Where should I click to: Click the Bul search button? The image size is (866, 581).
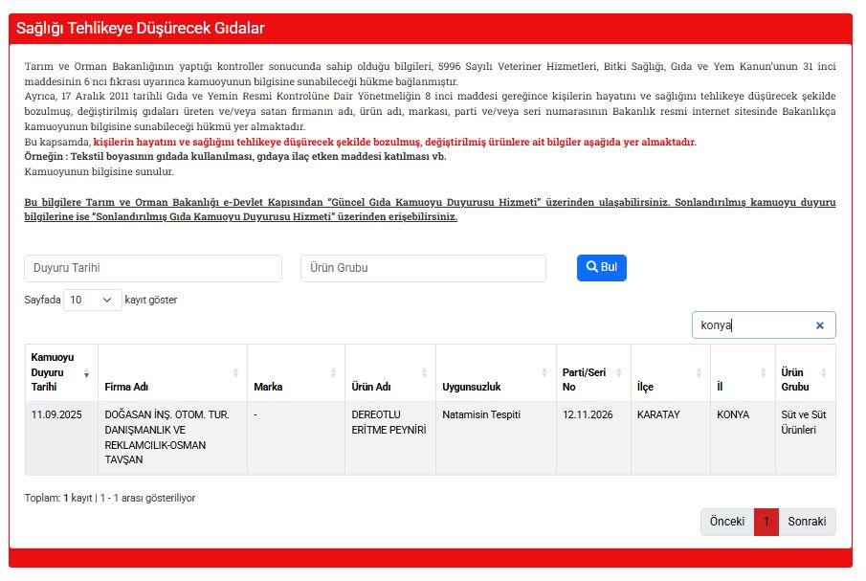point(601,267)
